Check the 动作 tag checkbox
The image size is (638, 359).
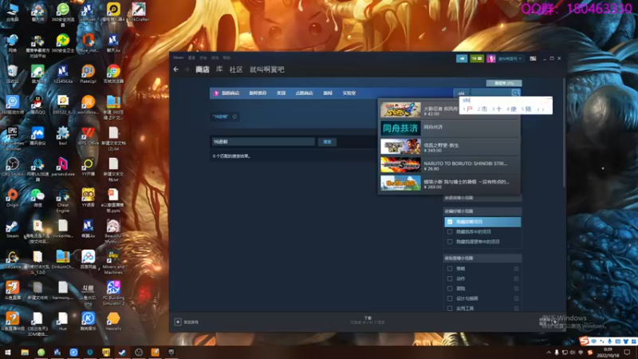450,278
